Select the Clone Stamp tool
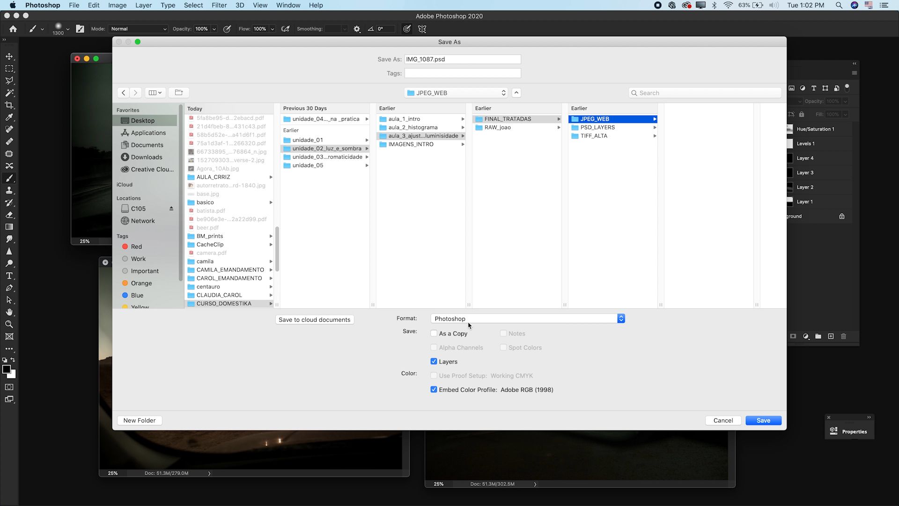899x506 pixels. [x=9, y=191]
